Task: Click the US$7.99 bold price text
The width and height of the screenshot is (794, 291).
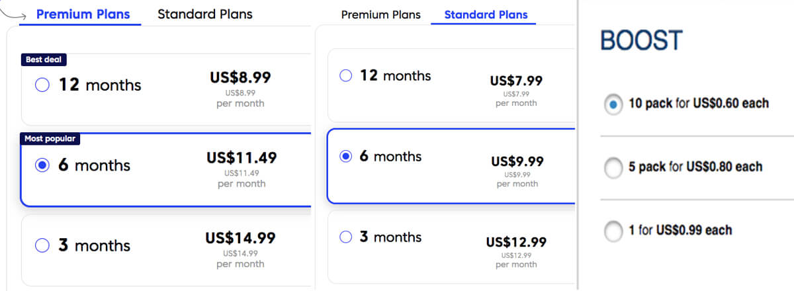Action: click(x=516, y=81)
